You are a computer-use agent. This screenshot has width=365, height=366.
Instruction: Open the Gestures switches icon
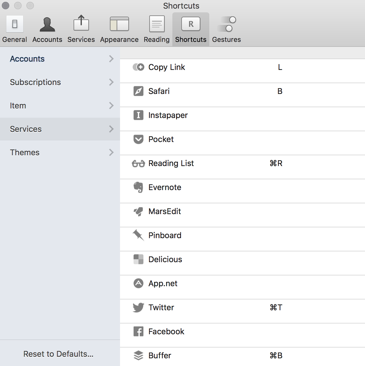(x=227, y=24)
